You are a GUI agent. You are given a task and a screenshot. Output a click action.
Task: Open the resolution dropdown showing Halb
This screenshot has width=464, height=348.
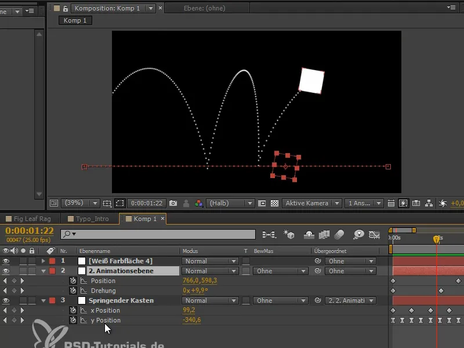pyautogui.click(x=230, y=204)
